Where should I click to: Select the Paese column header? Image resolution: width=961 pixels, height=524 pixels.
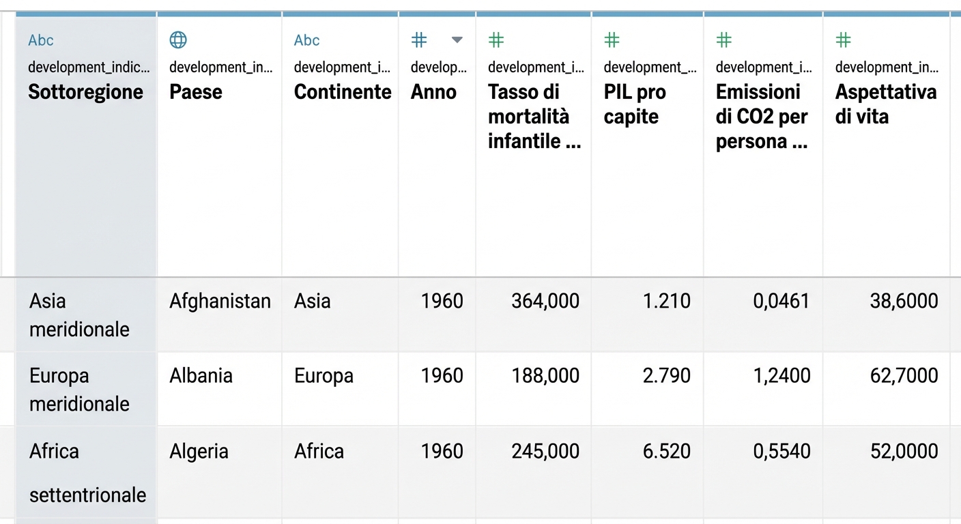196,92
